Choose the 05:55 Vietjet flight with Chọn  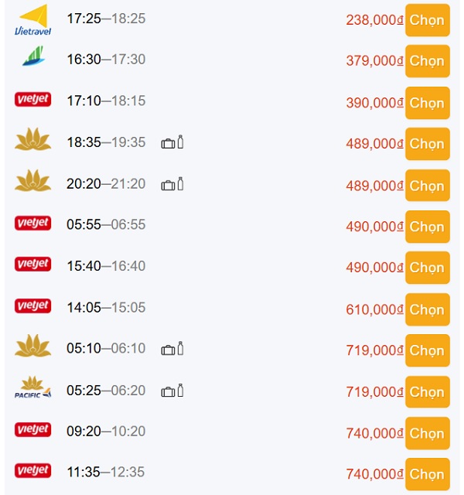pos(428,227)
